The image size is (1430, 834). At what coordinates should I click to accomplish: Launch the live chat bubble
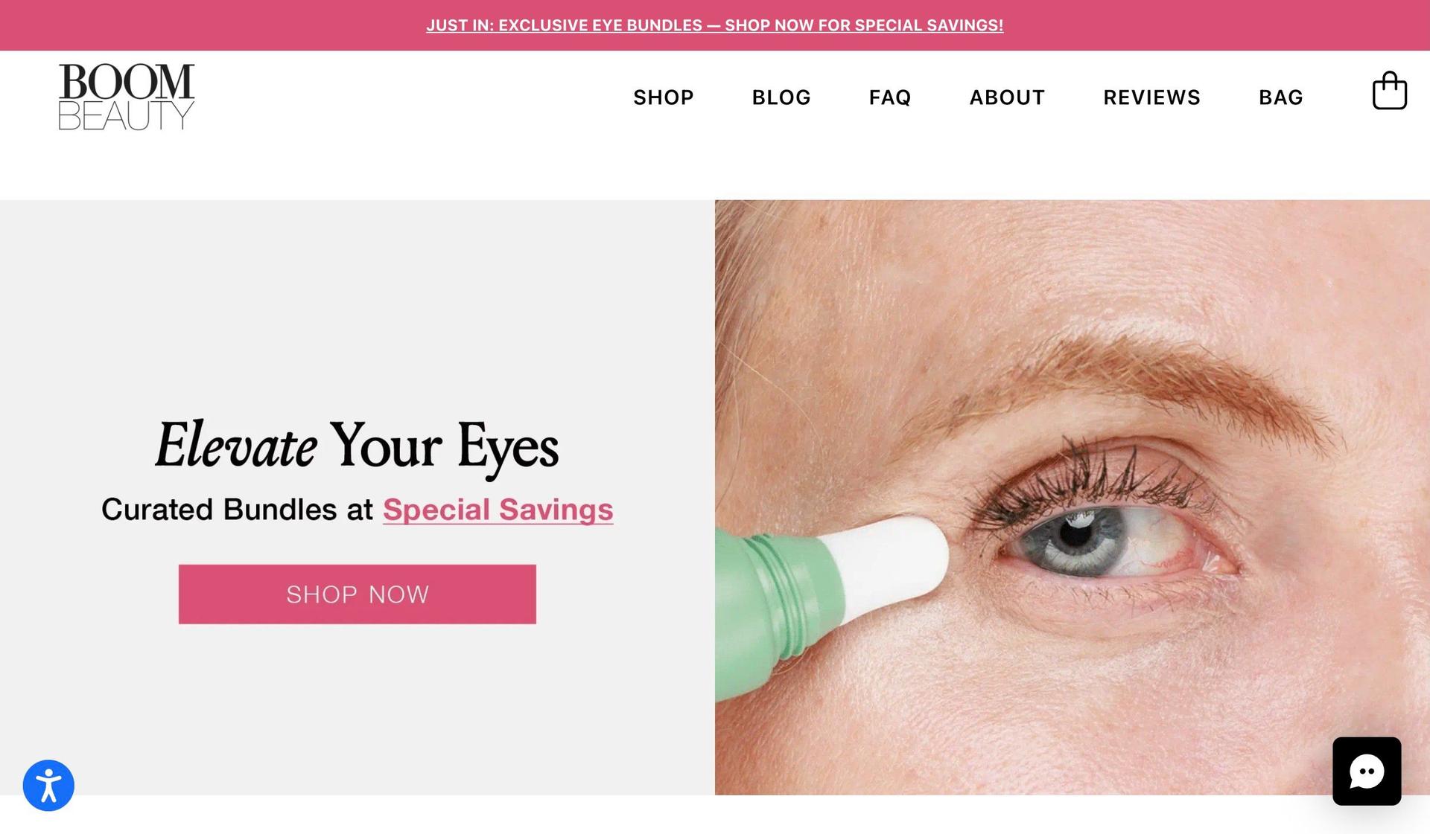[x=1367, y=771]
